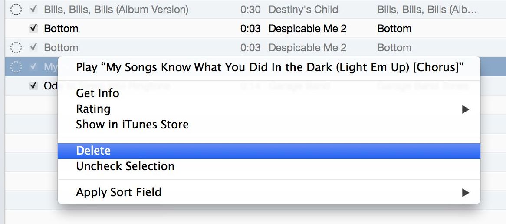The height and width of the screenshot is (224, 506).
Task: Click the Destiny's Child artist name
Action: point(303,10)
